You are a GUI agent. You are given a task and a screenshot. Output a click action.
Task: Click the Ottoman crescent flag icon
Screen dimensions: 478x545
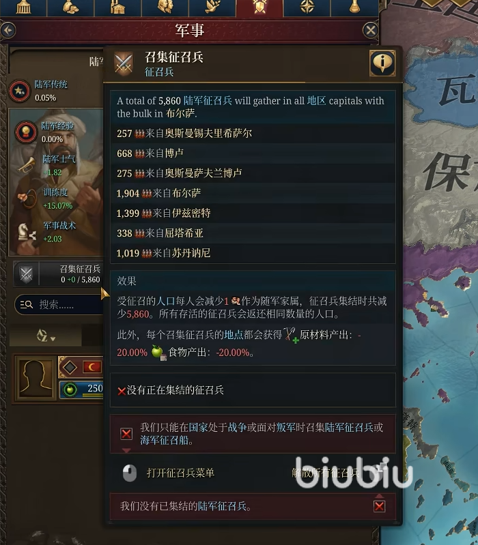(x=92, y=367)
